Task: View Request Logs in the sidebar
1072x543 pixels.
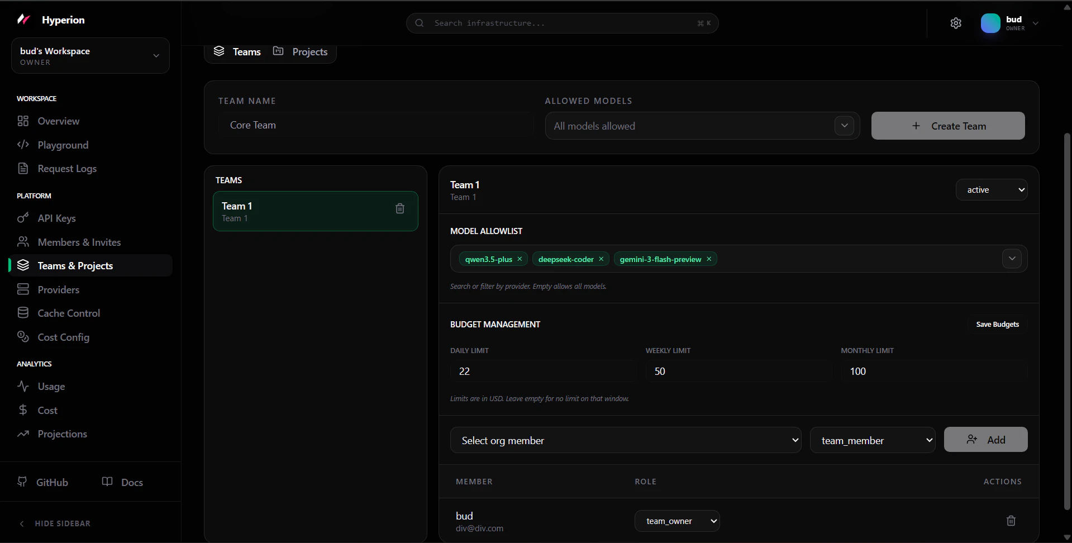Action: (x=68, y=168)
